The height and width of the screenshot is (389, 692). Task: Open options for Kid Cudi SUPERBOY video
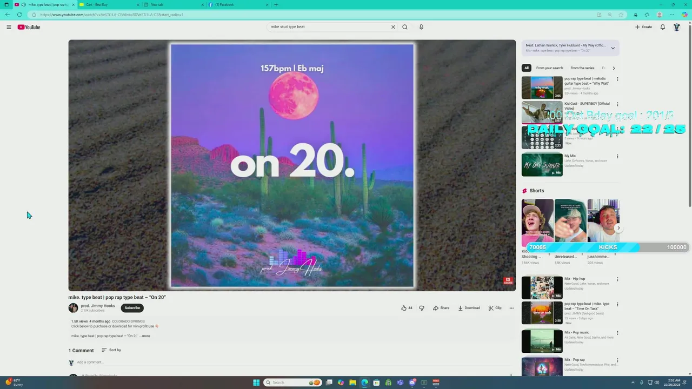617,104
